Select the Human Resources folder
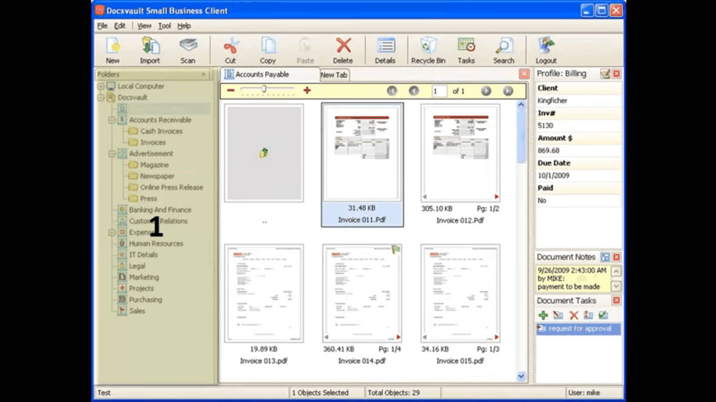The width and height of the screenshot is (716, 402). coord(156,243)
